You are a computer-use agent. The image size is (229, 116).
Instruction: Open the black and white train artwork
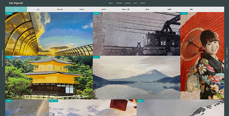point(137,34)
